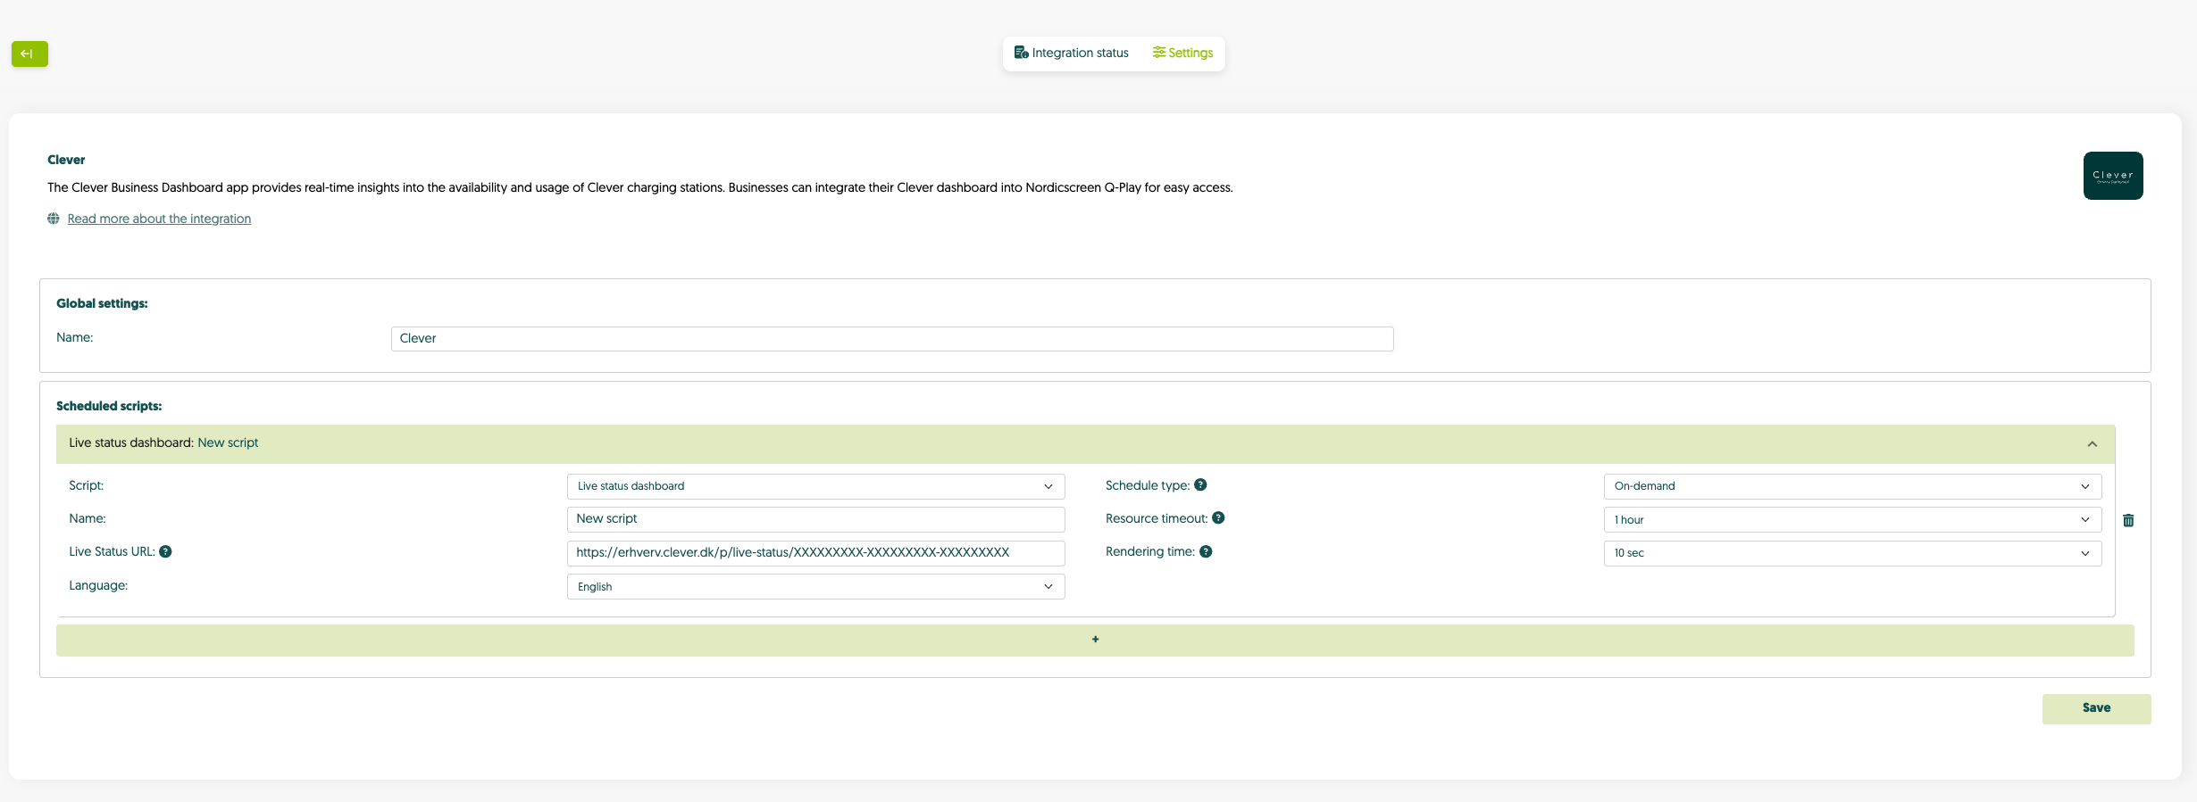
Task: Click the Live Status URL input field
Action: [815, 553]
